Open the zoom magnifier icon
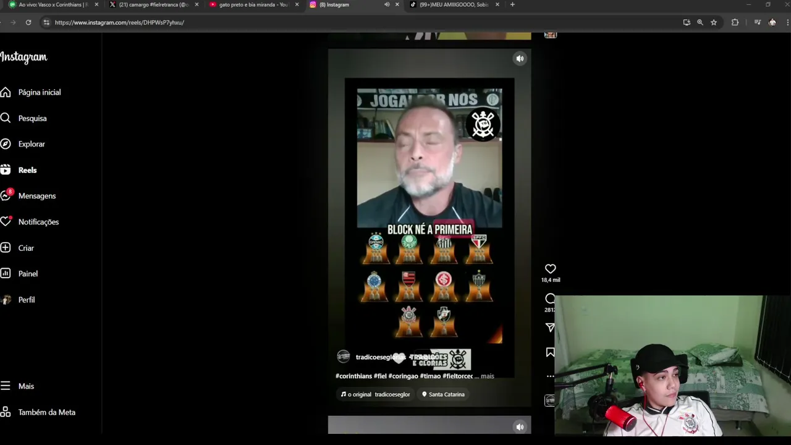791x445 pixels. 700,22
